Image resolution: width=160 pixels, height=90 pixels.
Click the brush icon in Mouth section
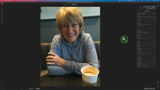pyautogui.click(x=153, y=57)
